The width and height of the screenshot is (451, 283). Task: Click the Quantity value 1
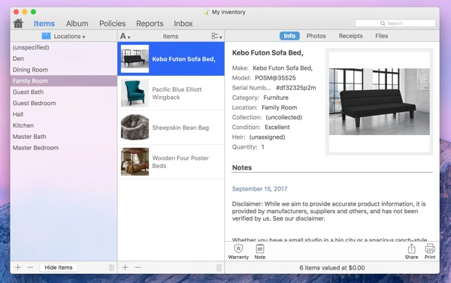(x=262, y=147)
